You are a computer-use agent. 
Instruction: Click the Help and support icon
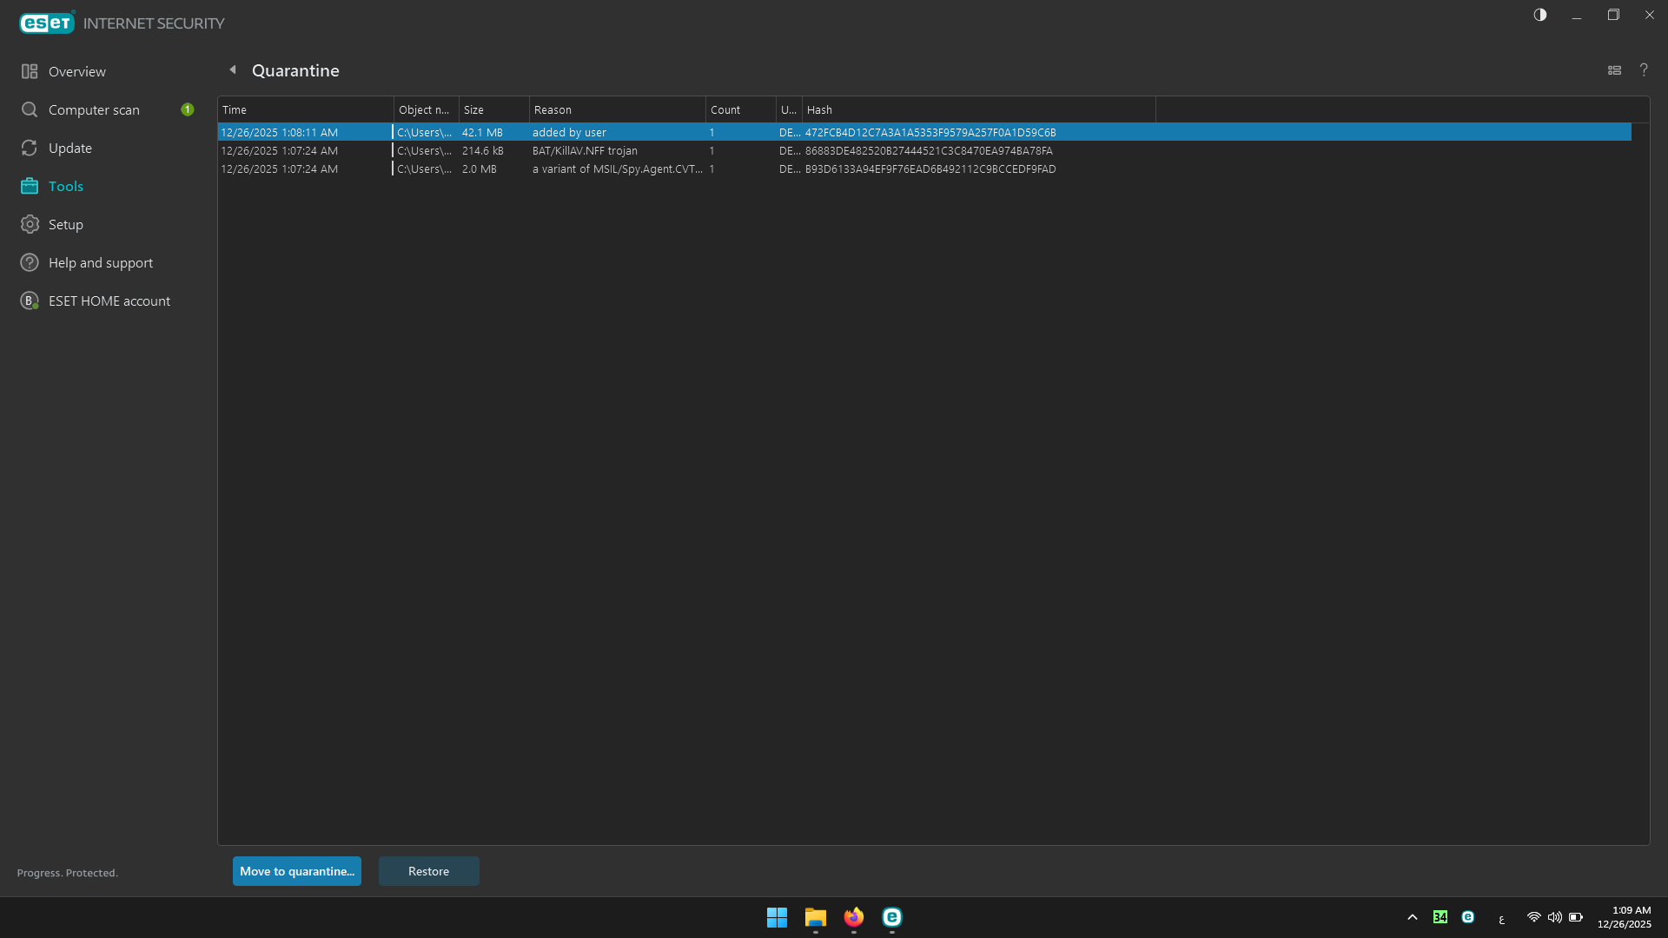click(x=30, y=262)
